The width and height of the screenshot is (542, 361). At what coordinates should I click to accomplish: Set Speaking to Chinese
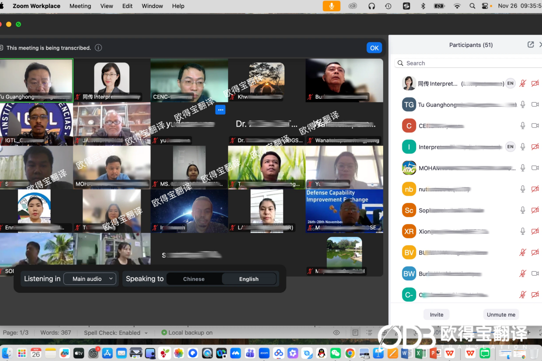coord(194,279)
